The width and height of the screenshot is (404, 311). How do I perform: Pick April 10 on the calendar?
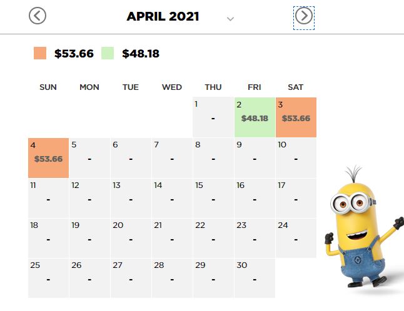pyautogui.click(x=296, y=158)
